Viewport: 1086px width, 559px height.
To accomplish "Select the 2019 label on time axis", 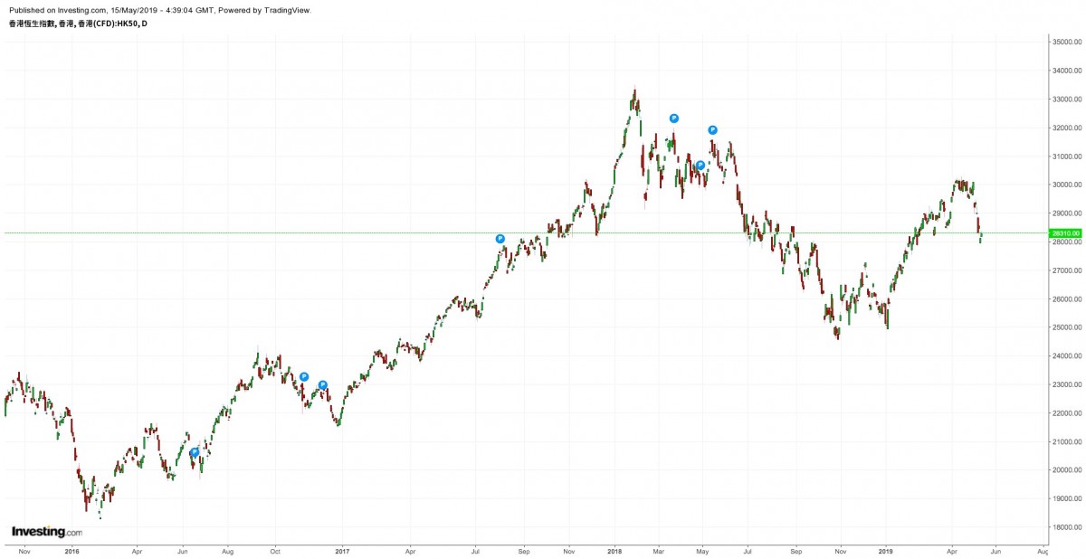I will pos(886,550).
